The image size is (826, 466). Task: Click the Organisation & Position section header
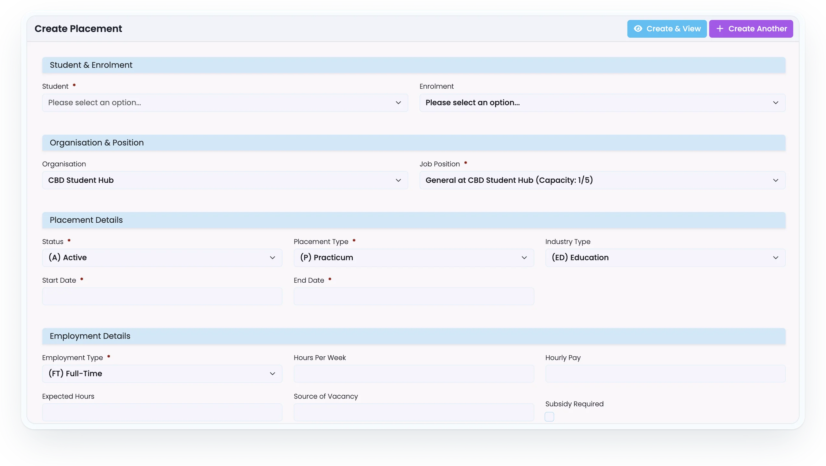[414, 143]
